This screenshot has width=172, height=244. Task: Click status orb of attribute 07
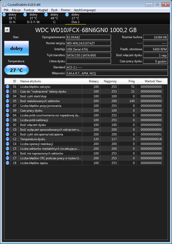point(7,106)
